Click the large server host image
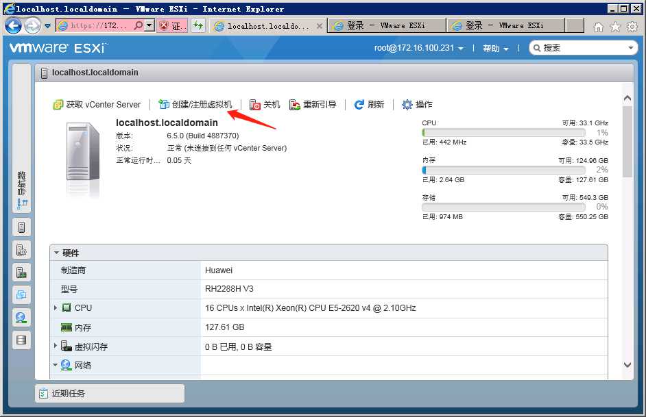 point(82,152)
